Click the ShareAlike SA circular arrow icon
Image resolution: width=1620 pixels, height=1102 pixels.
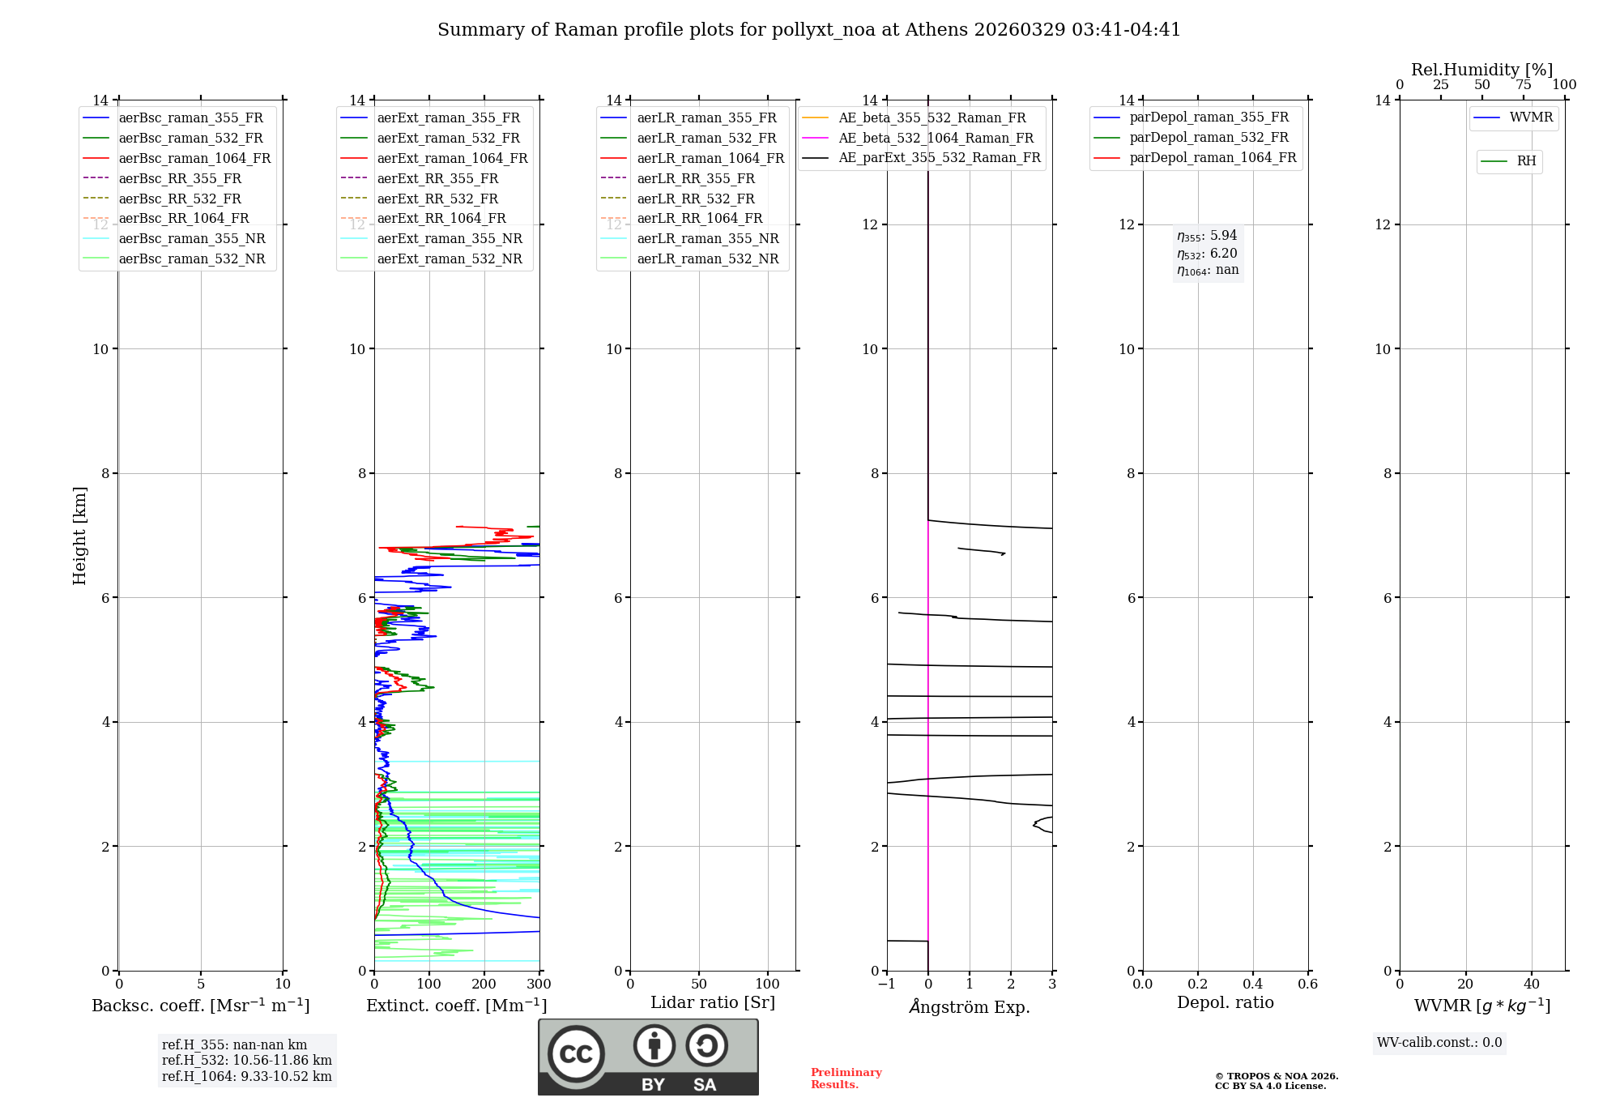point(706,1045)
